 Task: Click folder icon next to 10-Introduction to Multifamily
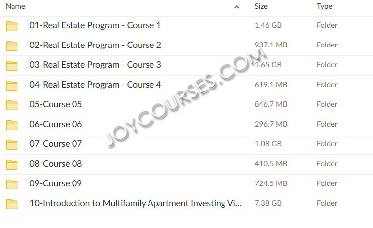point(12,204)
